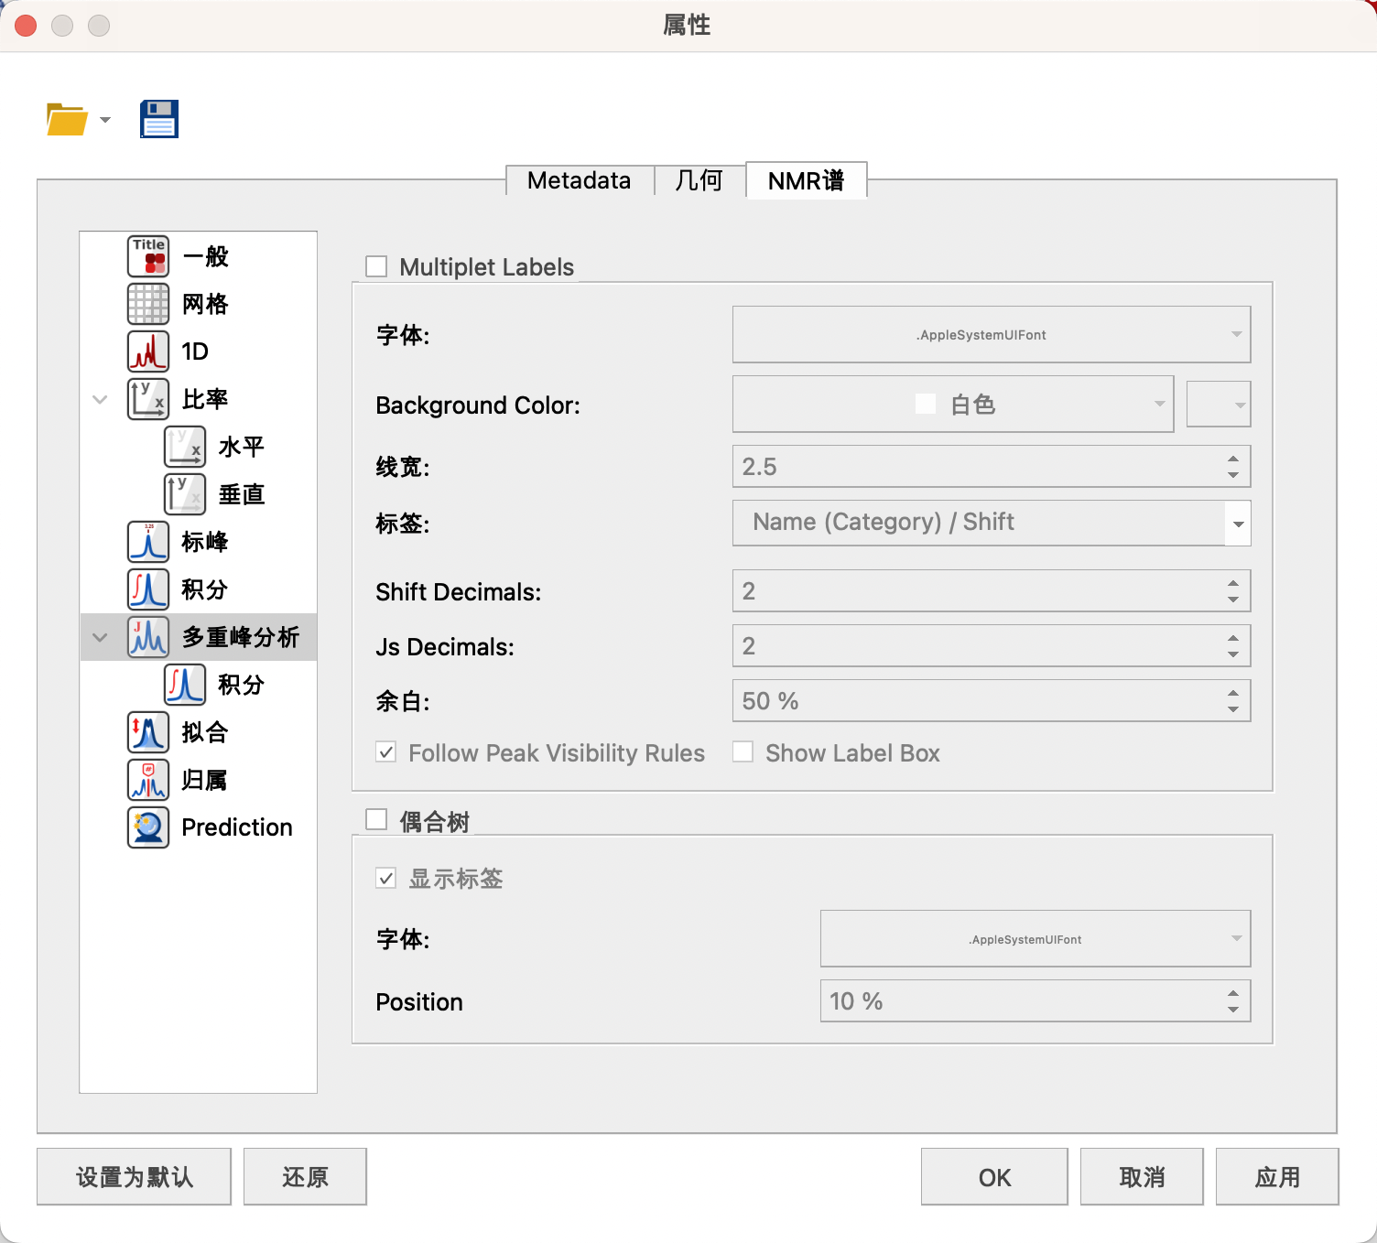
Task: Select the 1D spectrum icon
Action: [x=148, y=351]
